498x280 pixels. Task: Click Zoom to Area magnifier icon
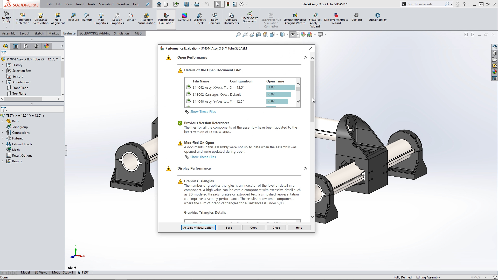click(x=245, y=34)
